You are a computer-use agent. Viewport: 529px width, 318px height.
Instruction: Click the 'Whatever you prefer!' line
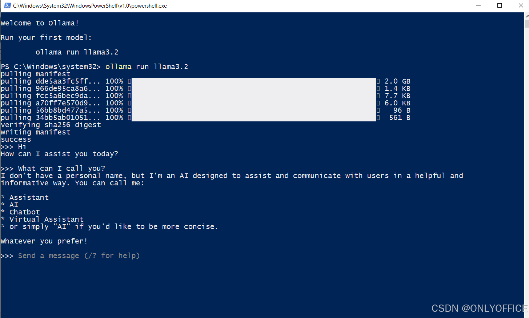tap(44, 241)
